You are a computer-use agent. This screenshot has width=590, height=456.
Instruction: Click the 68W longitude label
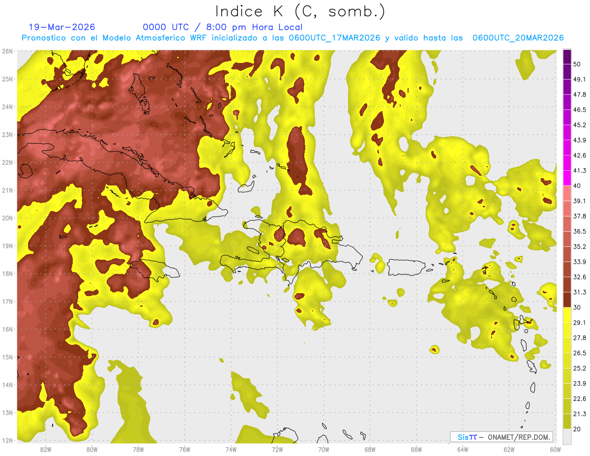pyautogui.click(x=370, y=450)
